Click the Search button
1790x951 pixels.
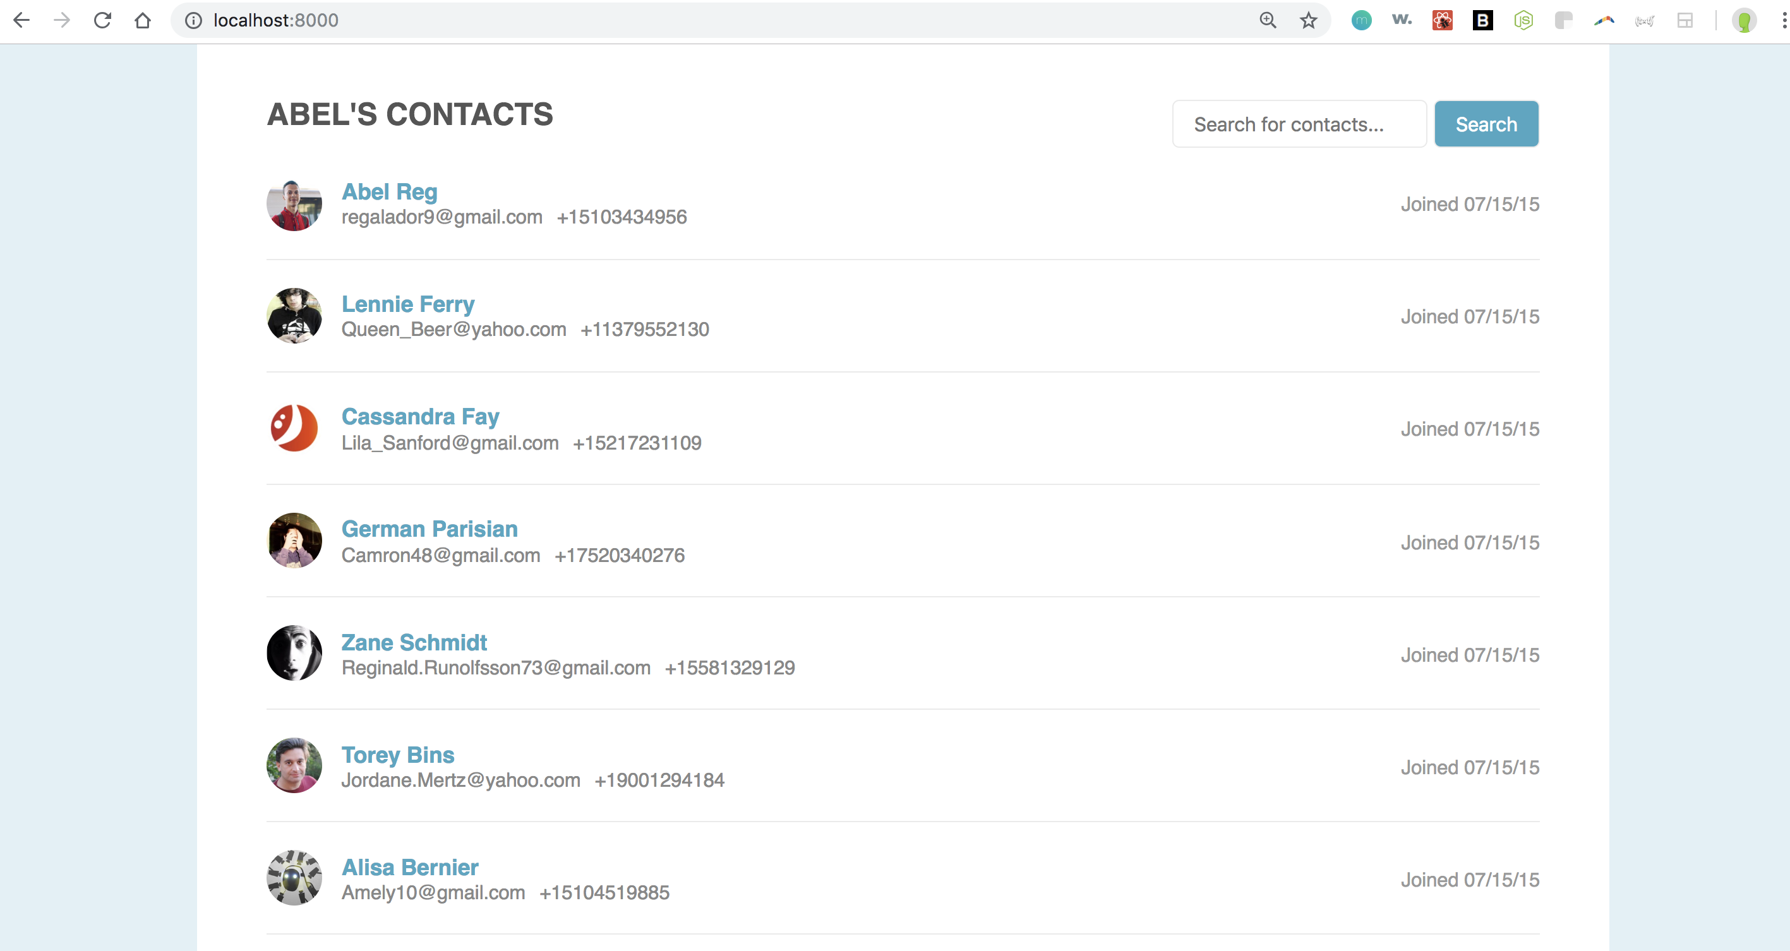click(x=1486, y=124)
